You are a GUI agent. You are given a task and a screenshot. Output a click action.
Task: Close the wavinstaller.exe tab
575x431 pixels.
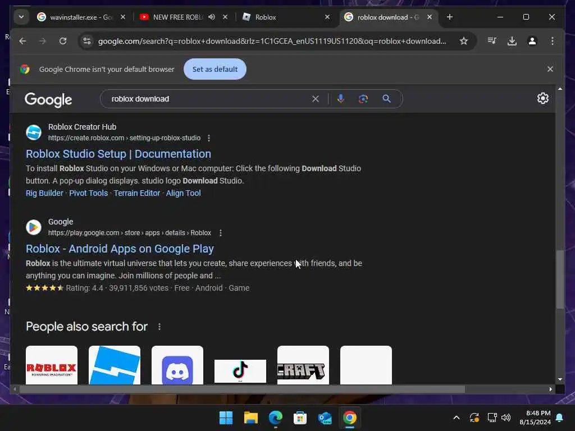pyautogui.click(x=123, y=17)
